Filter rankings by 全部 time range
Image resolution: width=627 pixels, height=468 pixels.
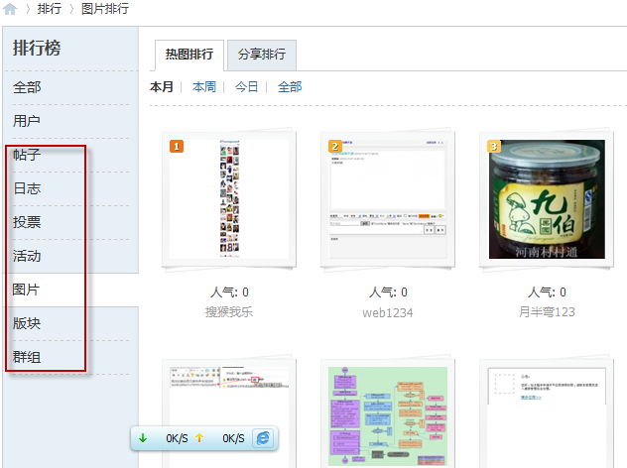point(290,86)
